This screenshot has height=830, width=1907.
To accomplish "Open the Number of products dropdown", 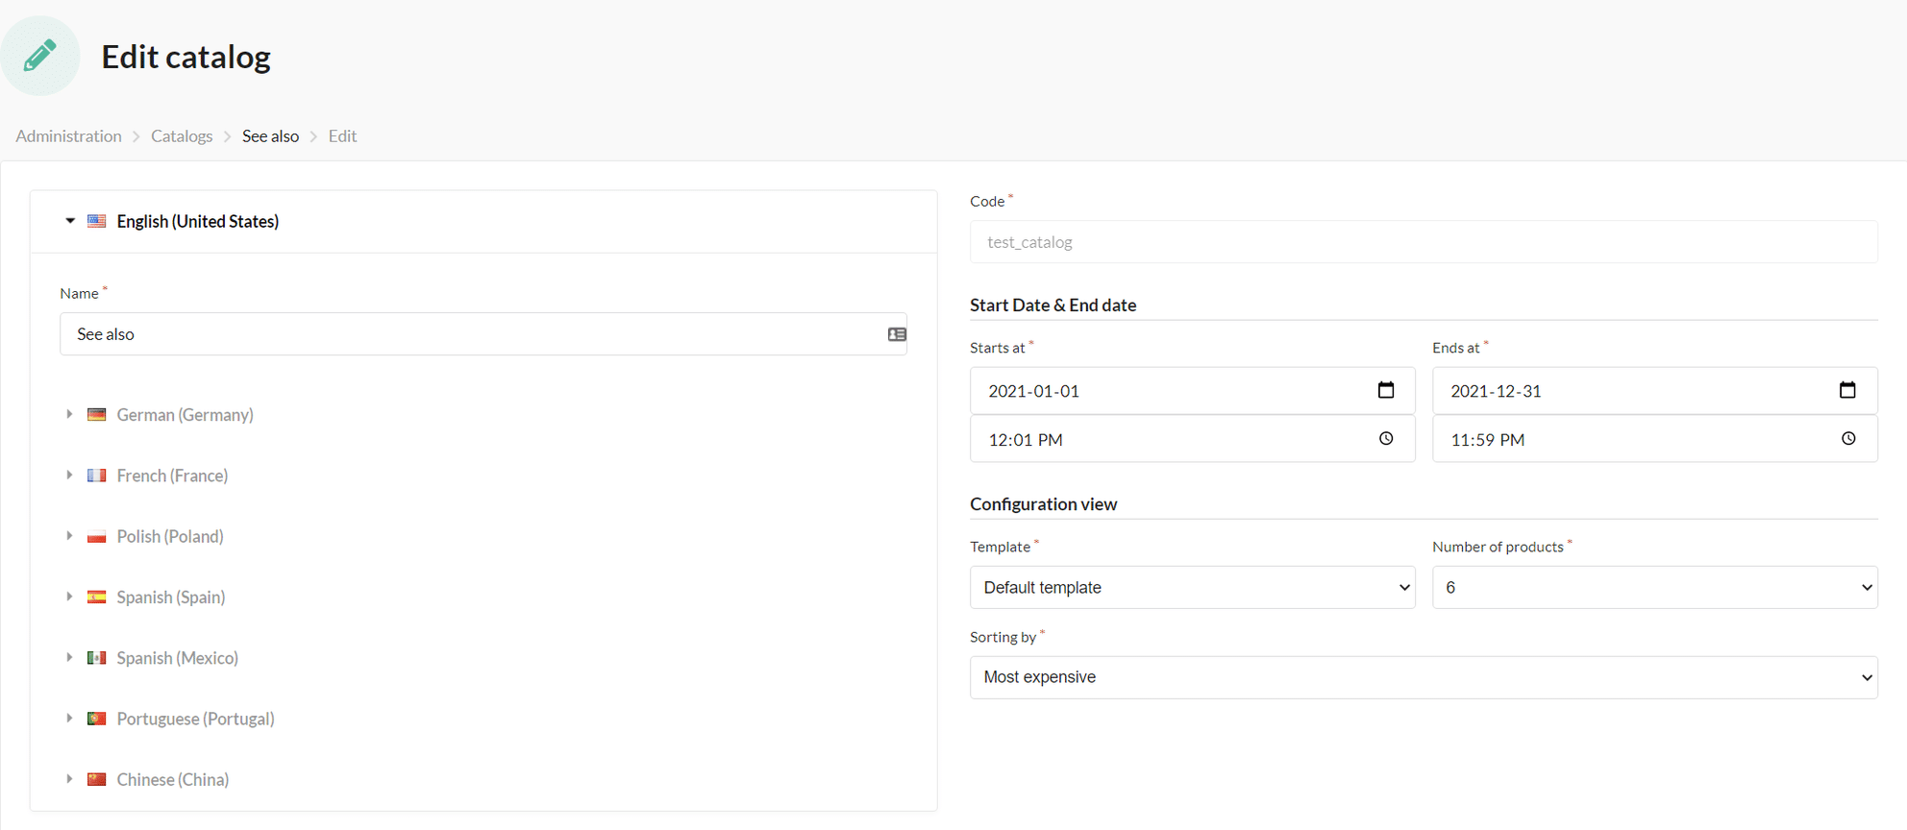I will tap(1654, 587).
